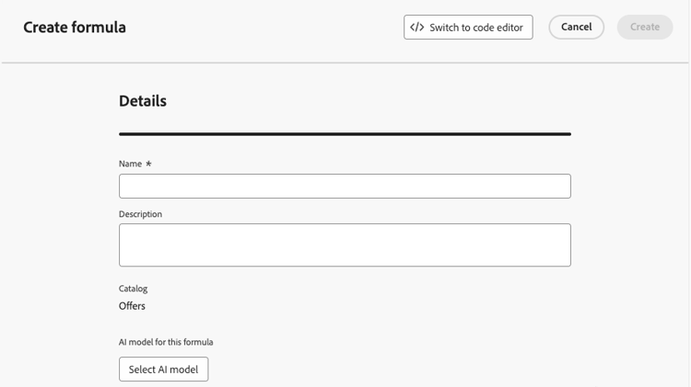Click the code brackets icon
Viewport: 691px width, 387px height.
(x=416, y=28)
